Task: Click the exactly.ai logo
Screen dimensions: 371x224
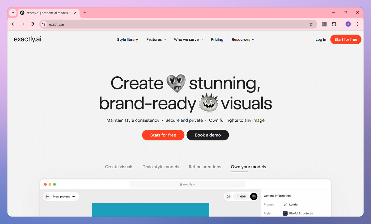Action: pos(28,39)
